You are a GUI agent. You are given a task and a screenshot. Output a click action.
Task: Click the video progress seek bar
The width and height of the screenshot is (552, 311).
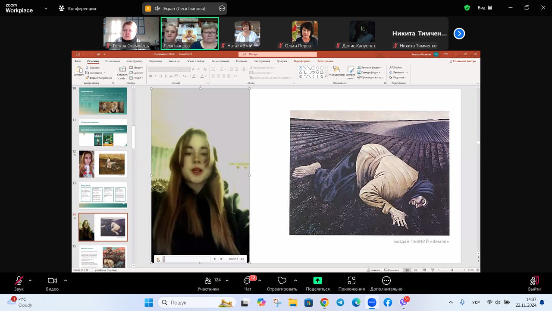[186, 259]
